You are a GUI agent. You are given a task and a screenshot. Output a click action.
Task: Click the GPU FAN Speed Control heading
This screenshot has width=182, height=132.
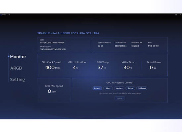(120, 83)
